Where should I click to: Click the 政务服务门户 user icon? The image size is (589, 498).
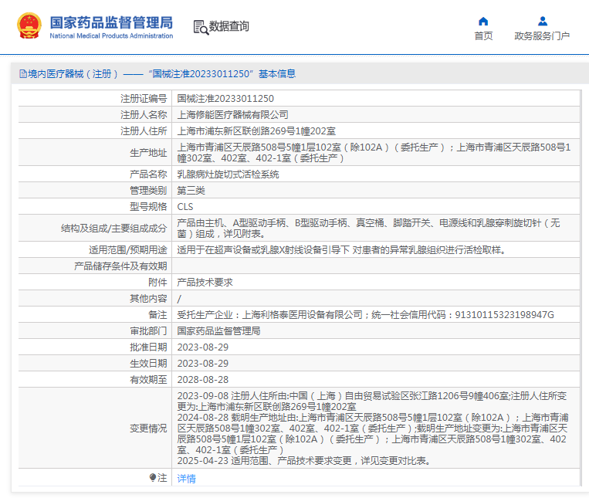(x=542, y=21)
